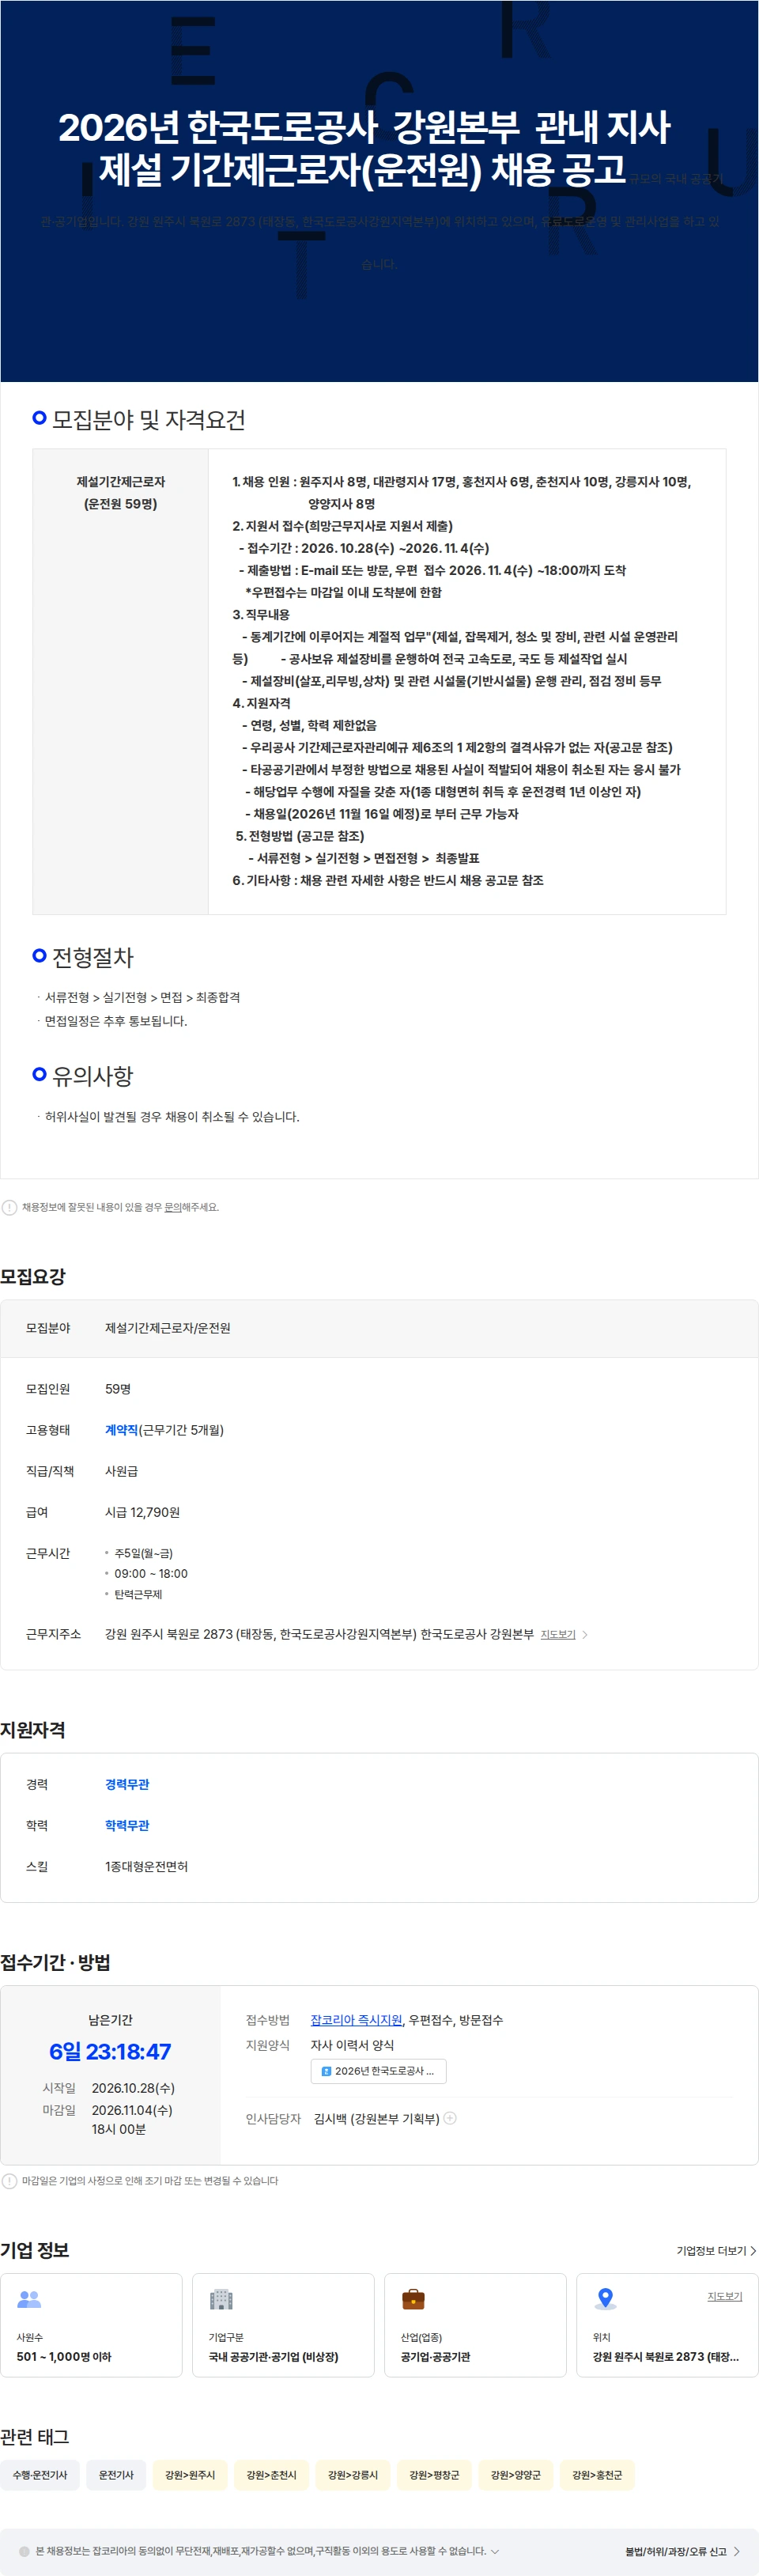The image size is (759, 2576).
Task: Select the 강원>원주시 tag
Action: (190, 2475)
